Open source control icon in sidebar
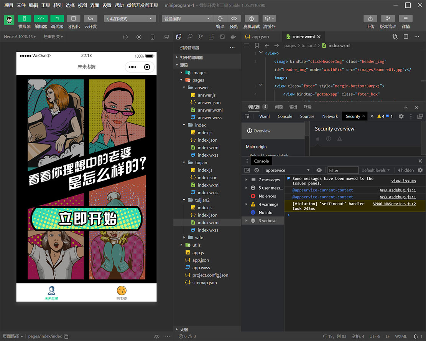This screenshot has width=426, height=341. click(x=200, y=37)
